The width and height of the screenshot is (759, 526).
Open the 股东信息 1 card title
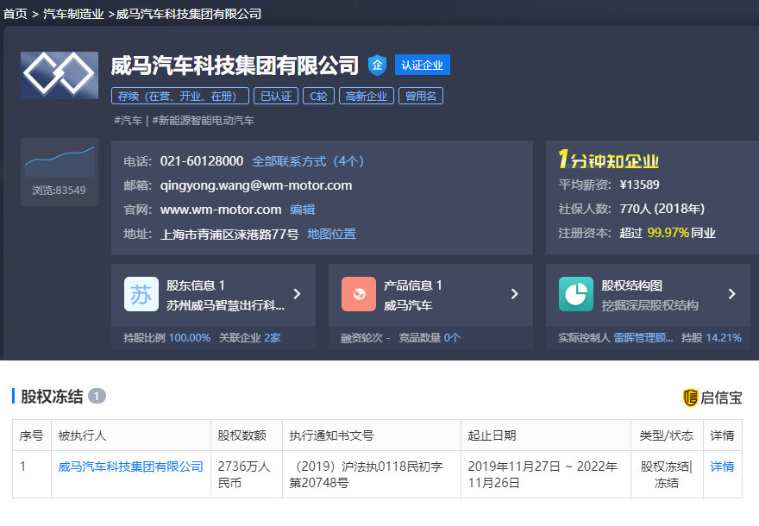pos(196,285)
